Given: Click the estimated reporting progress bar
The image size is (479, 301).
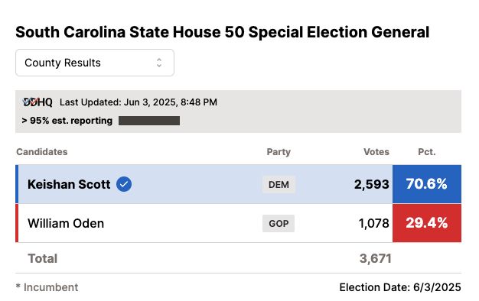Looking at the screenshot, I should 149,121.
